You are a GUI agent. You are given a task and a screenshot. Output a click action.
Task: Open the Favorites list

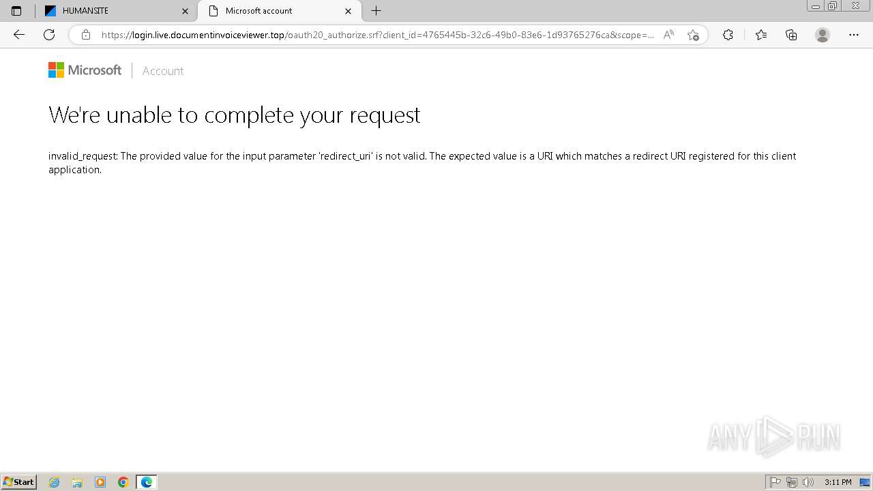point(761,35)
